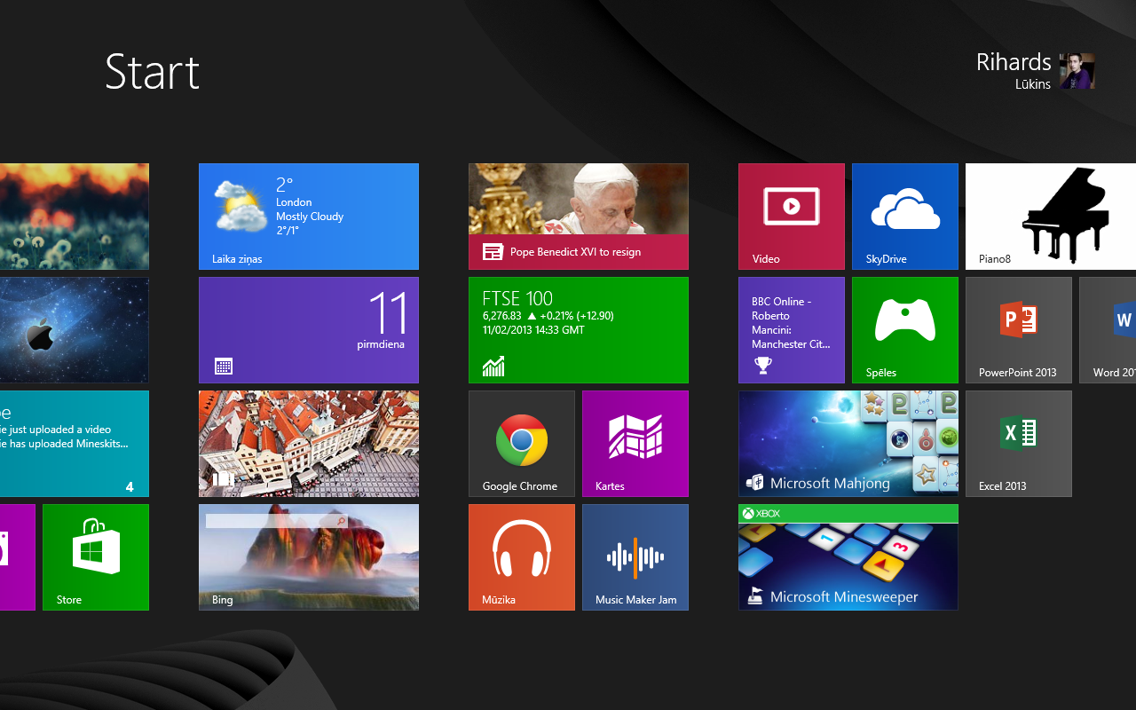Open Microsoft Mahjong game tile

pyautogui.click(x=848, y=444)
